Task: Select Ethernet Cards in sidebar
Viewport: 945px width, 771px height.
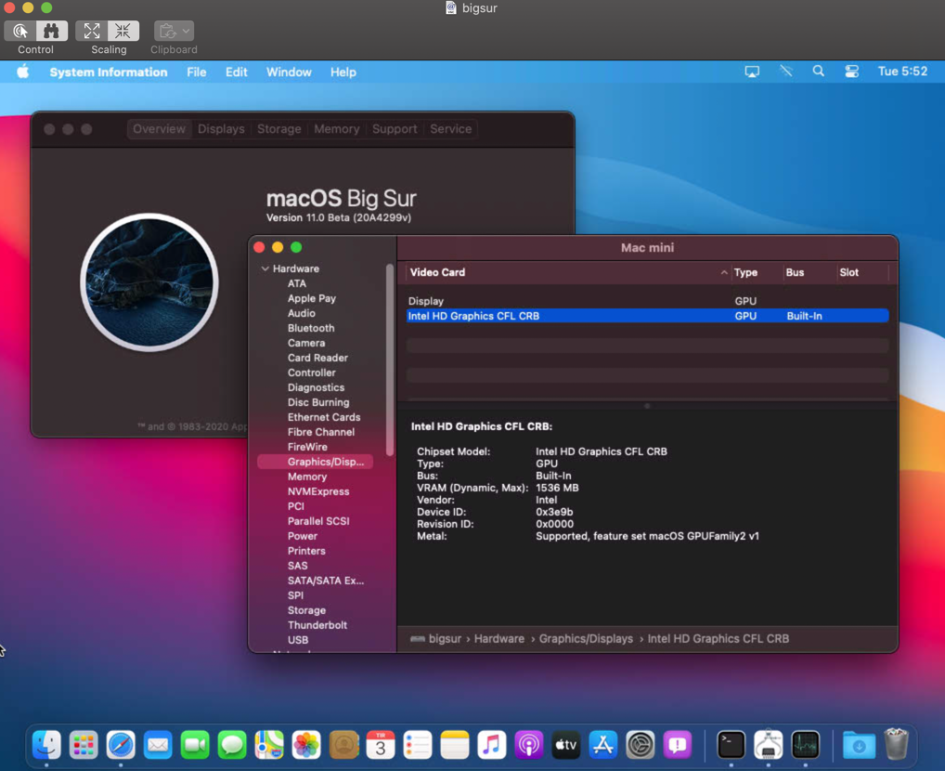Action: 324,417
